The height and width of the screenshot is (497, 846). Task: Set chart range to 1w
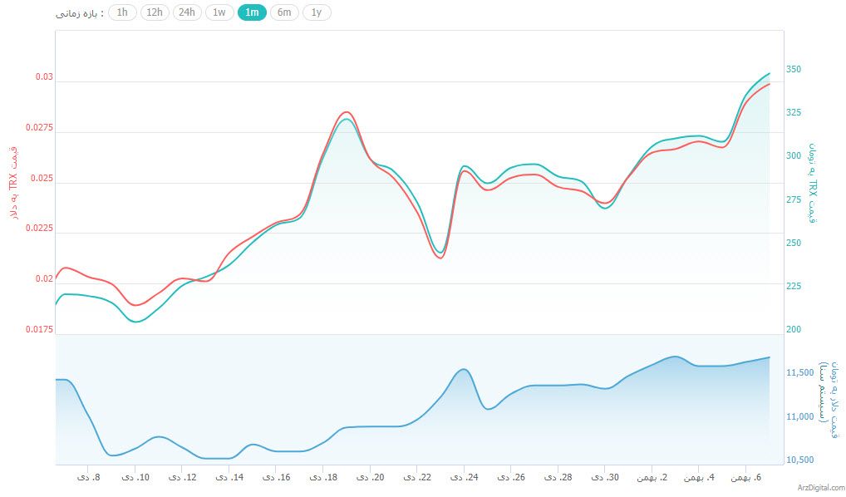[219, 12]
